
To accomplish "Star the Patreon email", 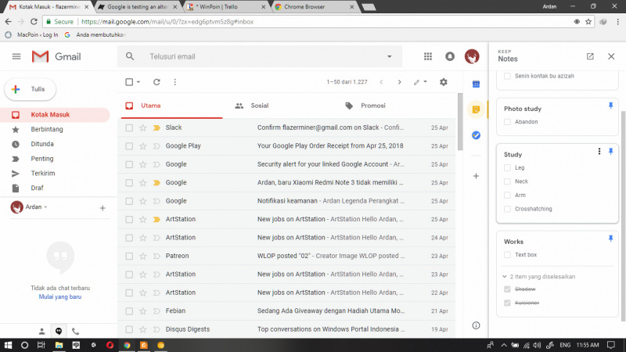I will coord(143,257).
